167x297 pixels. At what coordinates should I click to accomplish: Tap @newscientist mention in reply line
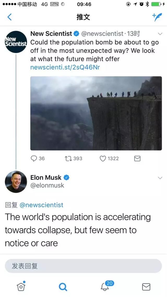pyautogui.click(x=41, y=205)
